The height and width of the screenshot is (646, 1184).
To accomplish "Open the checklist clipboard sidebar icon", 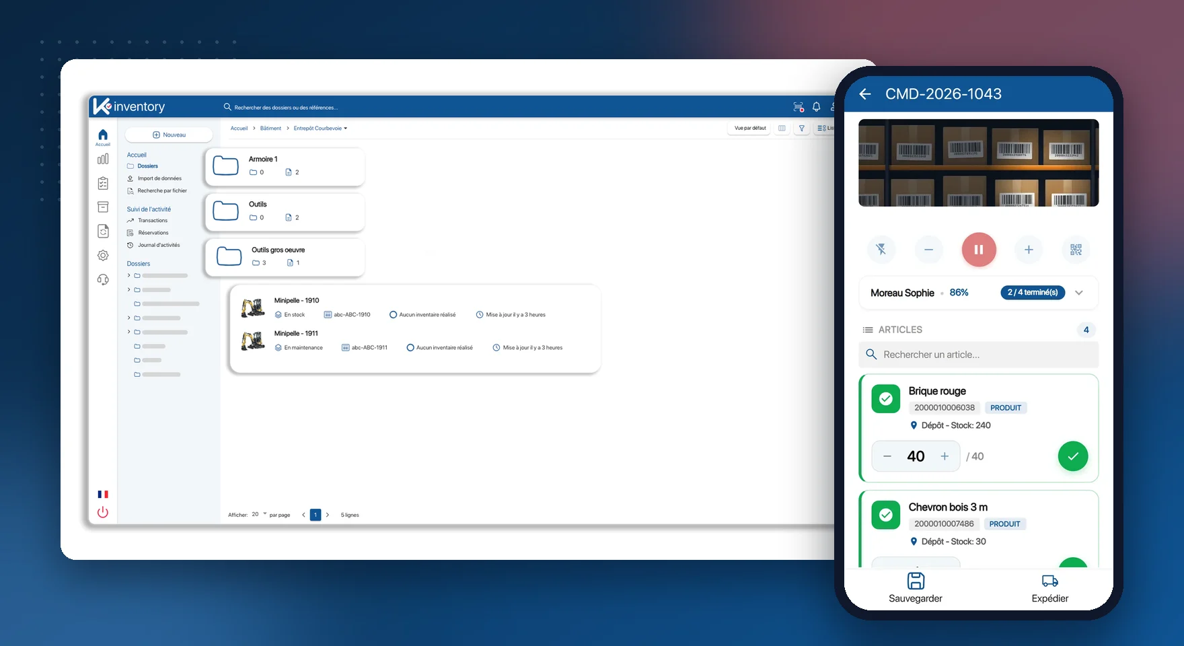I will [x=103, y=183].
